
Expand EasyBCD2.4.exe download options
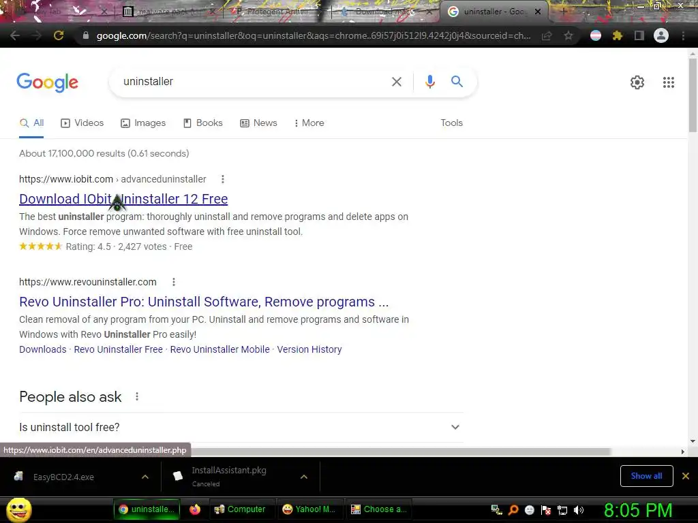(145, 477)
